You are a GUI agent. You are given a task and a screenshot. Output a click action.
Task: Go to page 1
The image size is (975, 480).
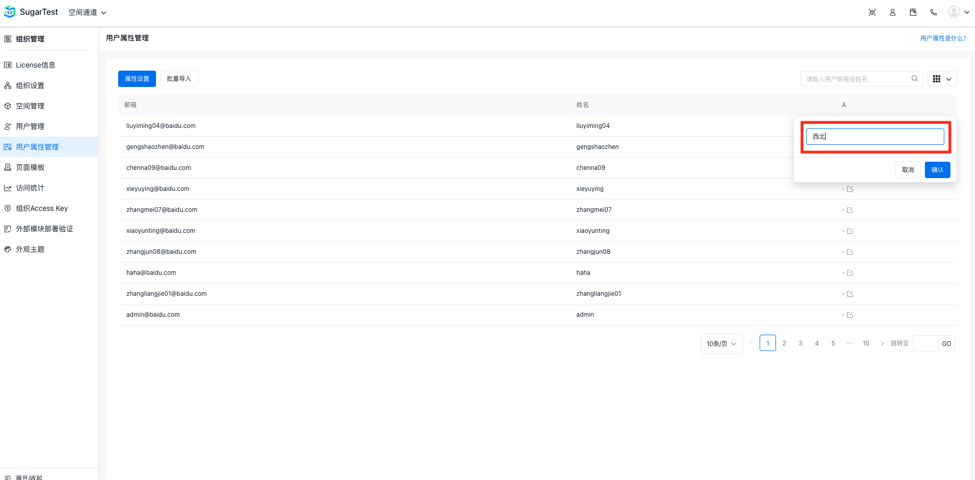tap(768, 343)
